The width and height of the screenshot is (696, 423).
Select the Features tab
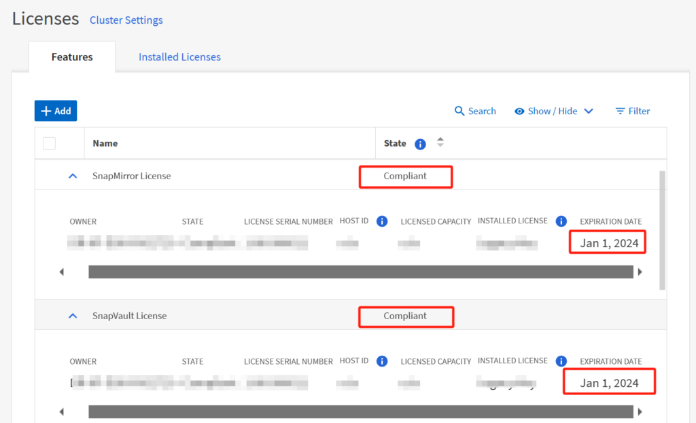pyautogui.click(x=72, y=57)
